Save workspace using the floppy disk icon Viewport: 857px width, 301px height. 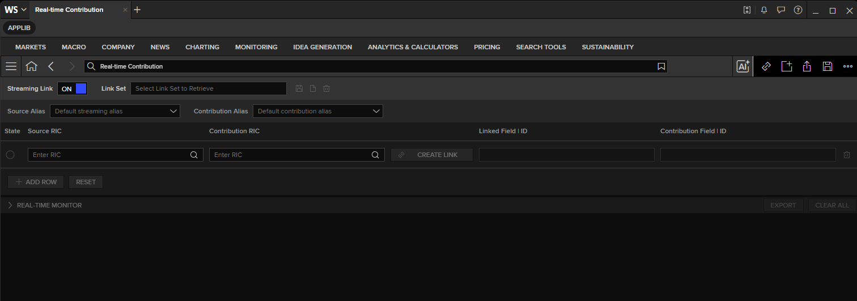pos(828,66)
